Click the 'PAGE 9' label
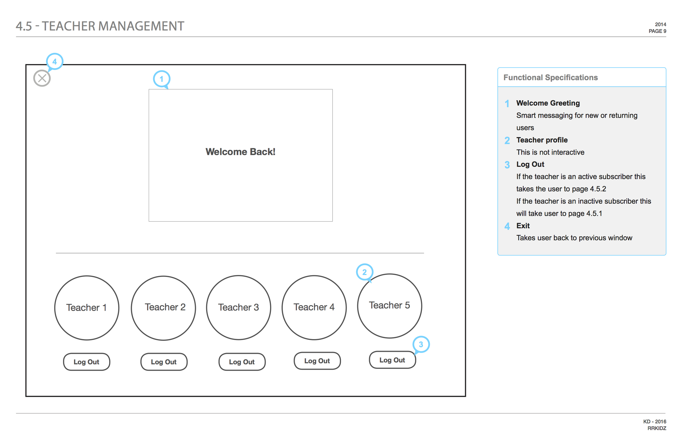 click(657, 31)
